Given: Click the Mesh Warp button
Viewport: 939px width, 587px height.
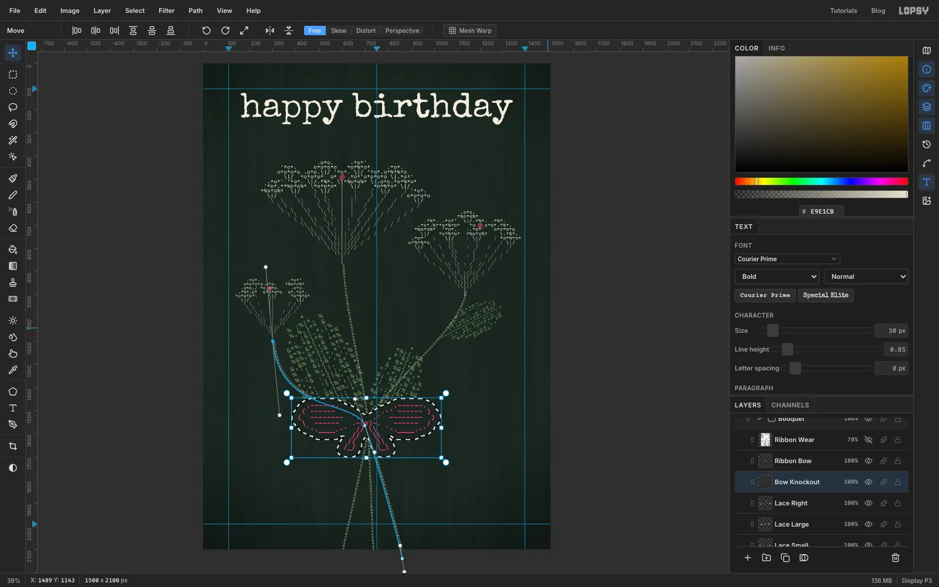Looking at the screenshot, I should (470, 31).
